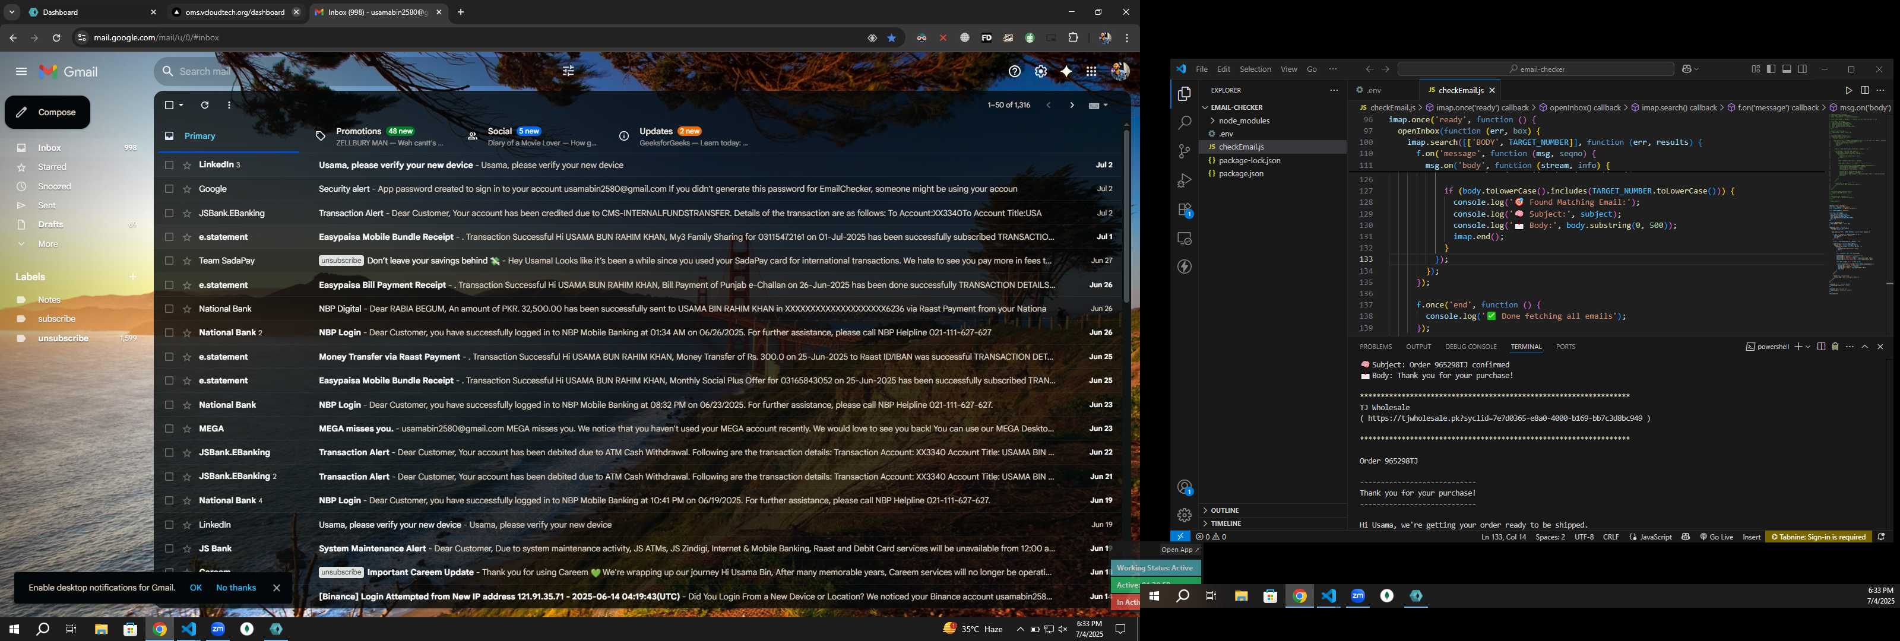Image resolution: width=1900 pixels, height=641 pixels.
Task: Open Chrome tab search dropdown arrow
Action: point(12,12)
